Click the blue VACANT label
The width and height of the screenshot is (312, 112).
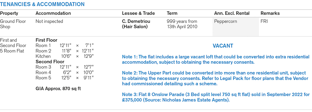(223, 46)
